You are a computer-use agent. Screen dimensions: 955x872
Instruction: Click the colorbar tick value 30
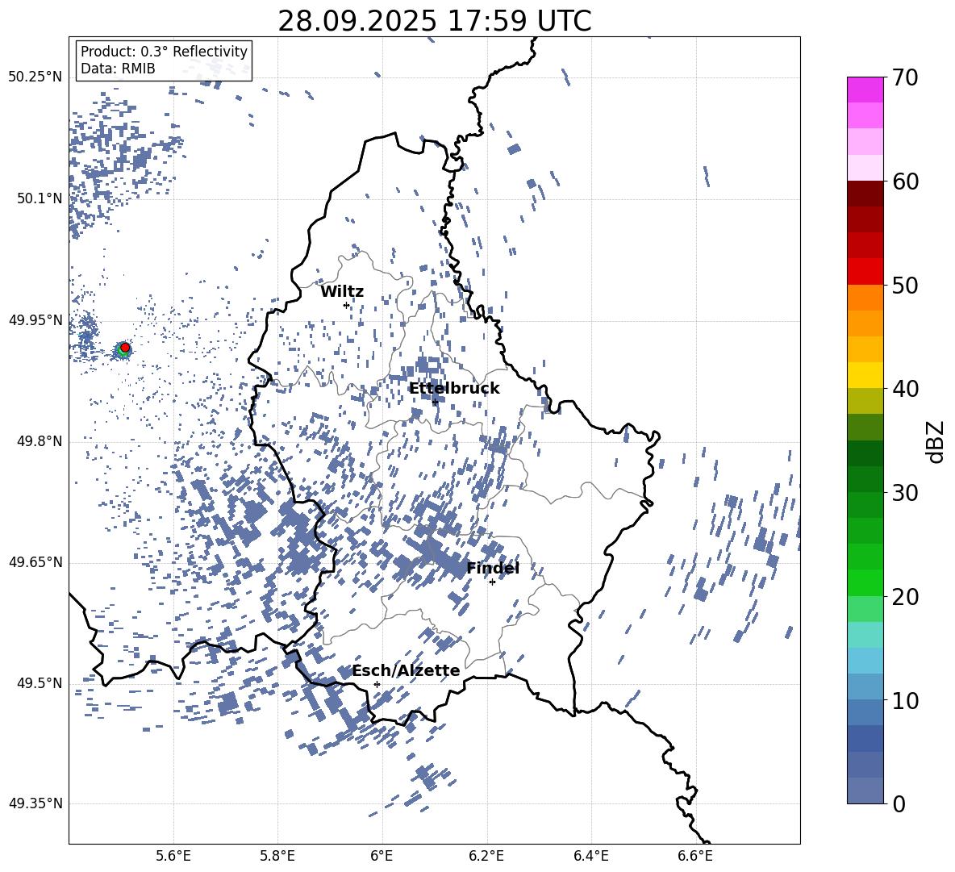point(905,492)
